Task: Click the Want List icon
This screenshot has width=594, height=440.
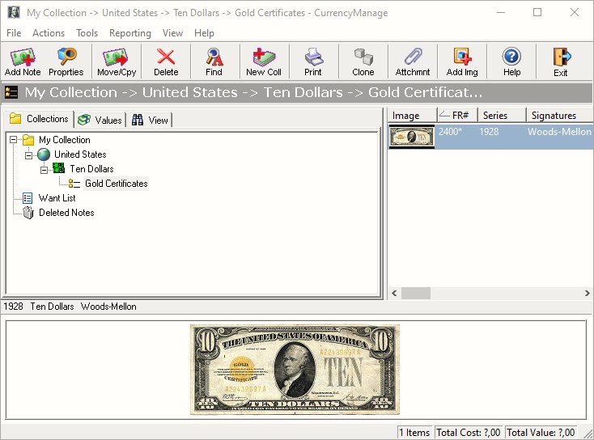Action: (28, 197)
